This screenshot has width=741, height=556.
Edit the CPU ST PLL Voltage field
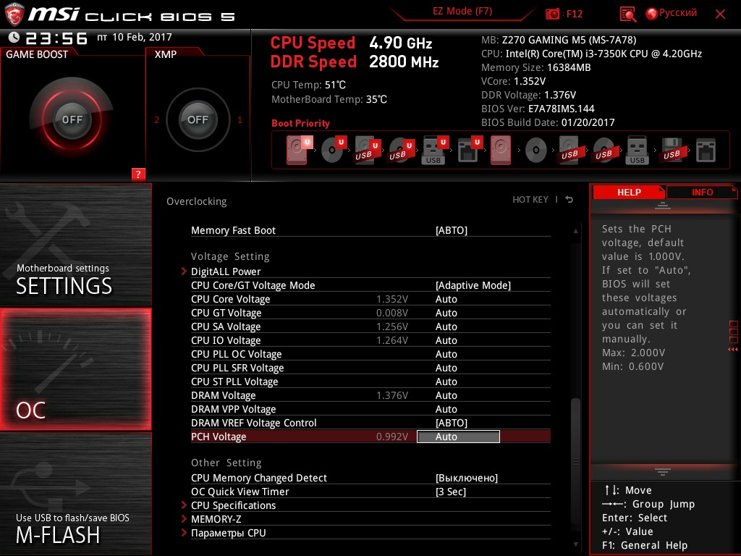point(446,381)
